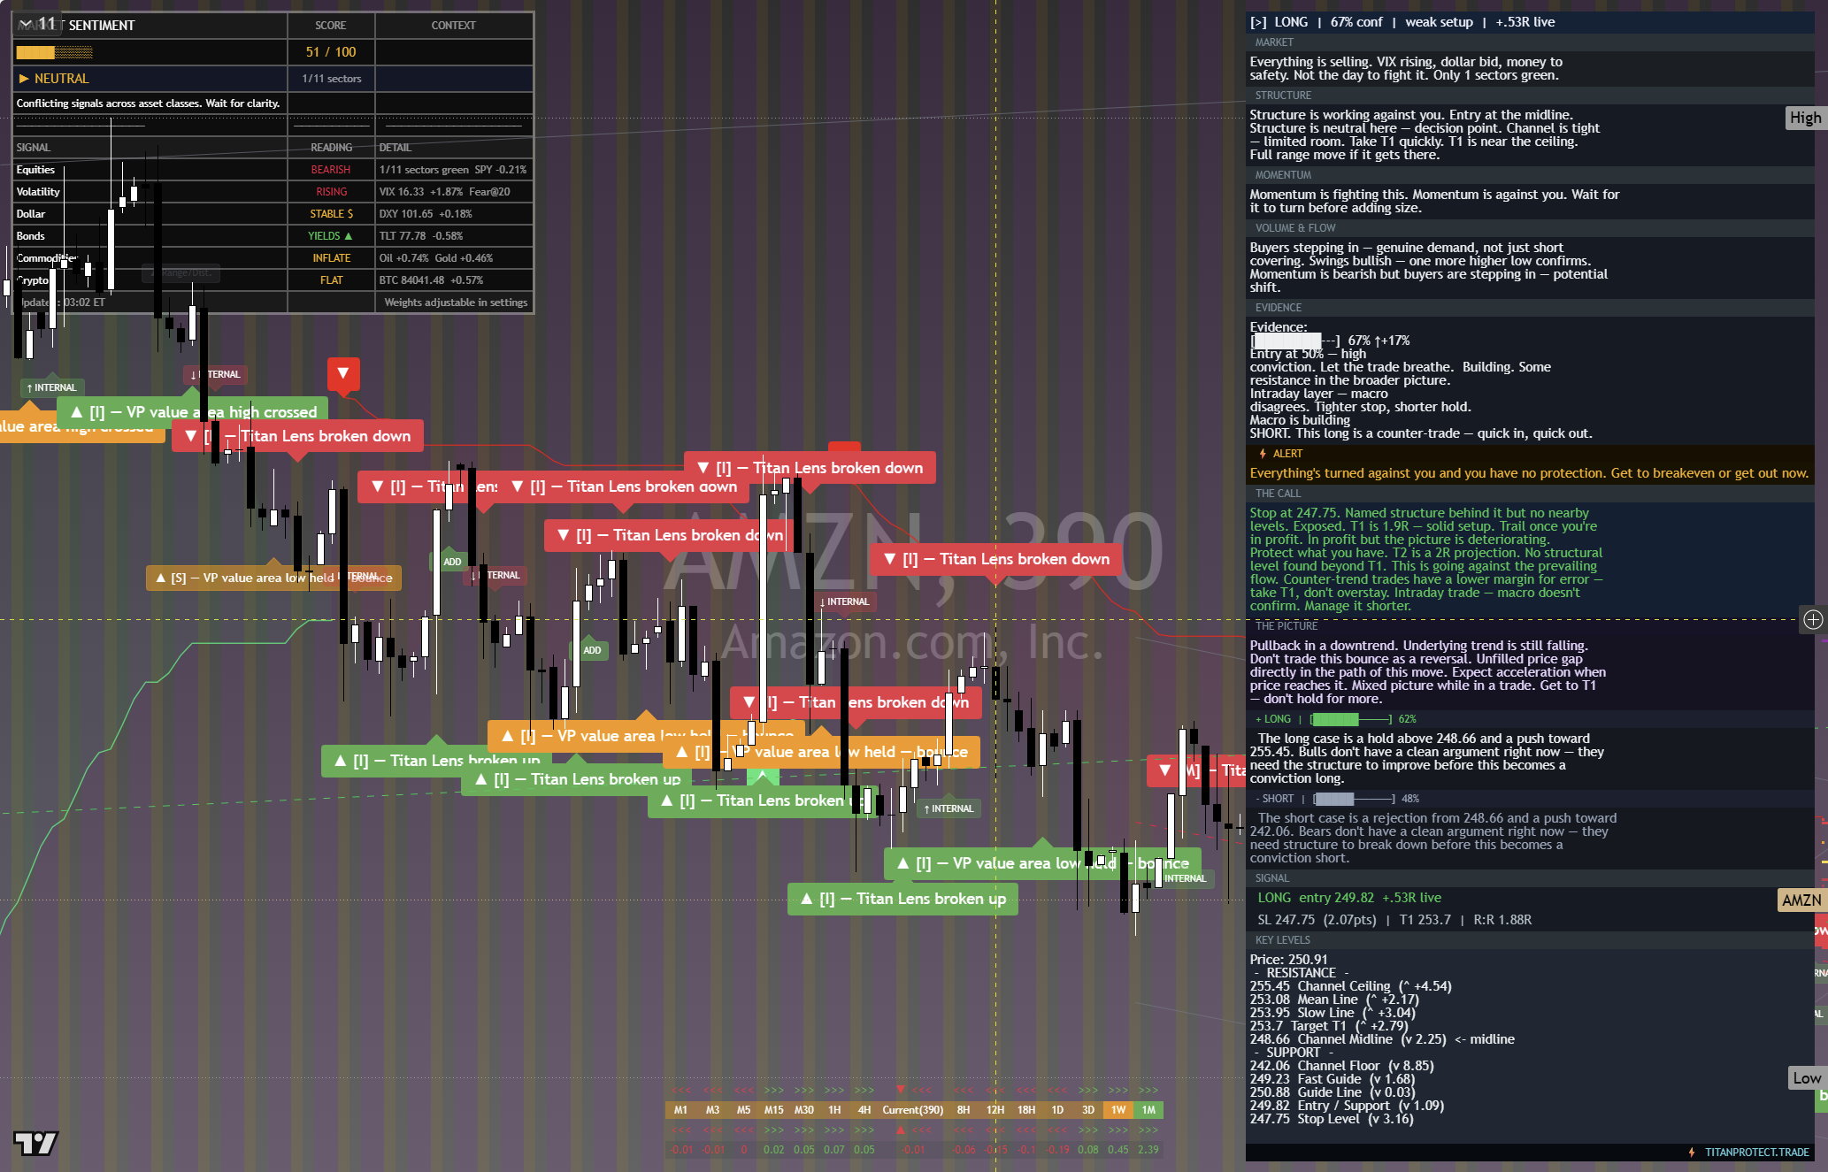Click the KEY LEVELS section header

(1530, 940)
